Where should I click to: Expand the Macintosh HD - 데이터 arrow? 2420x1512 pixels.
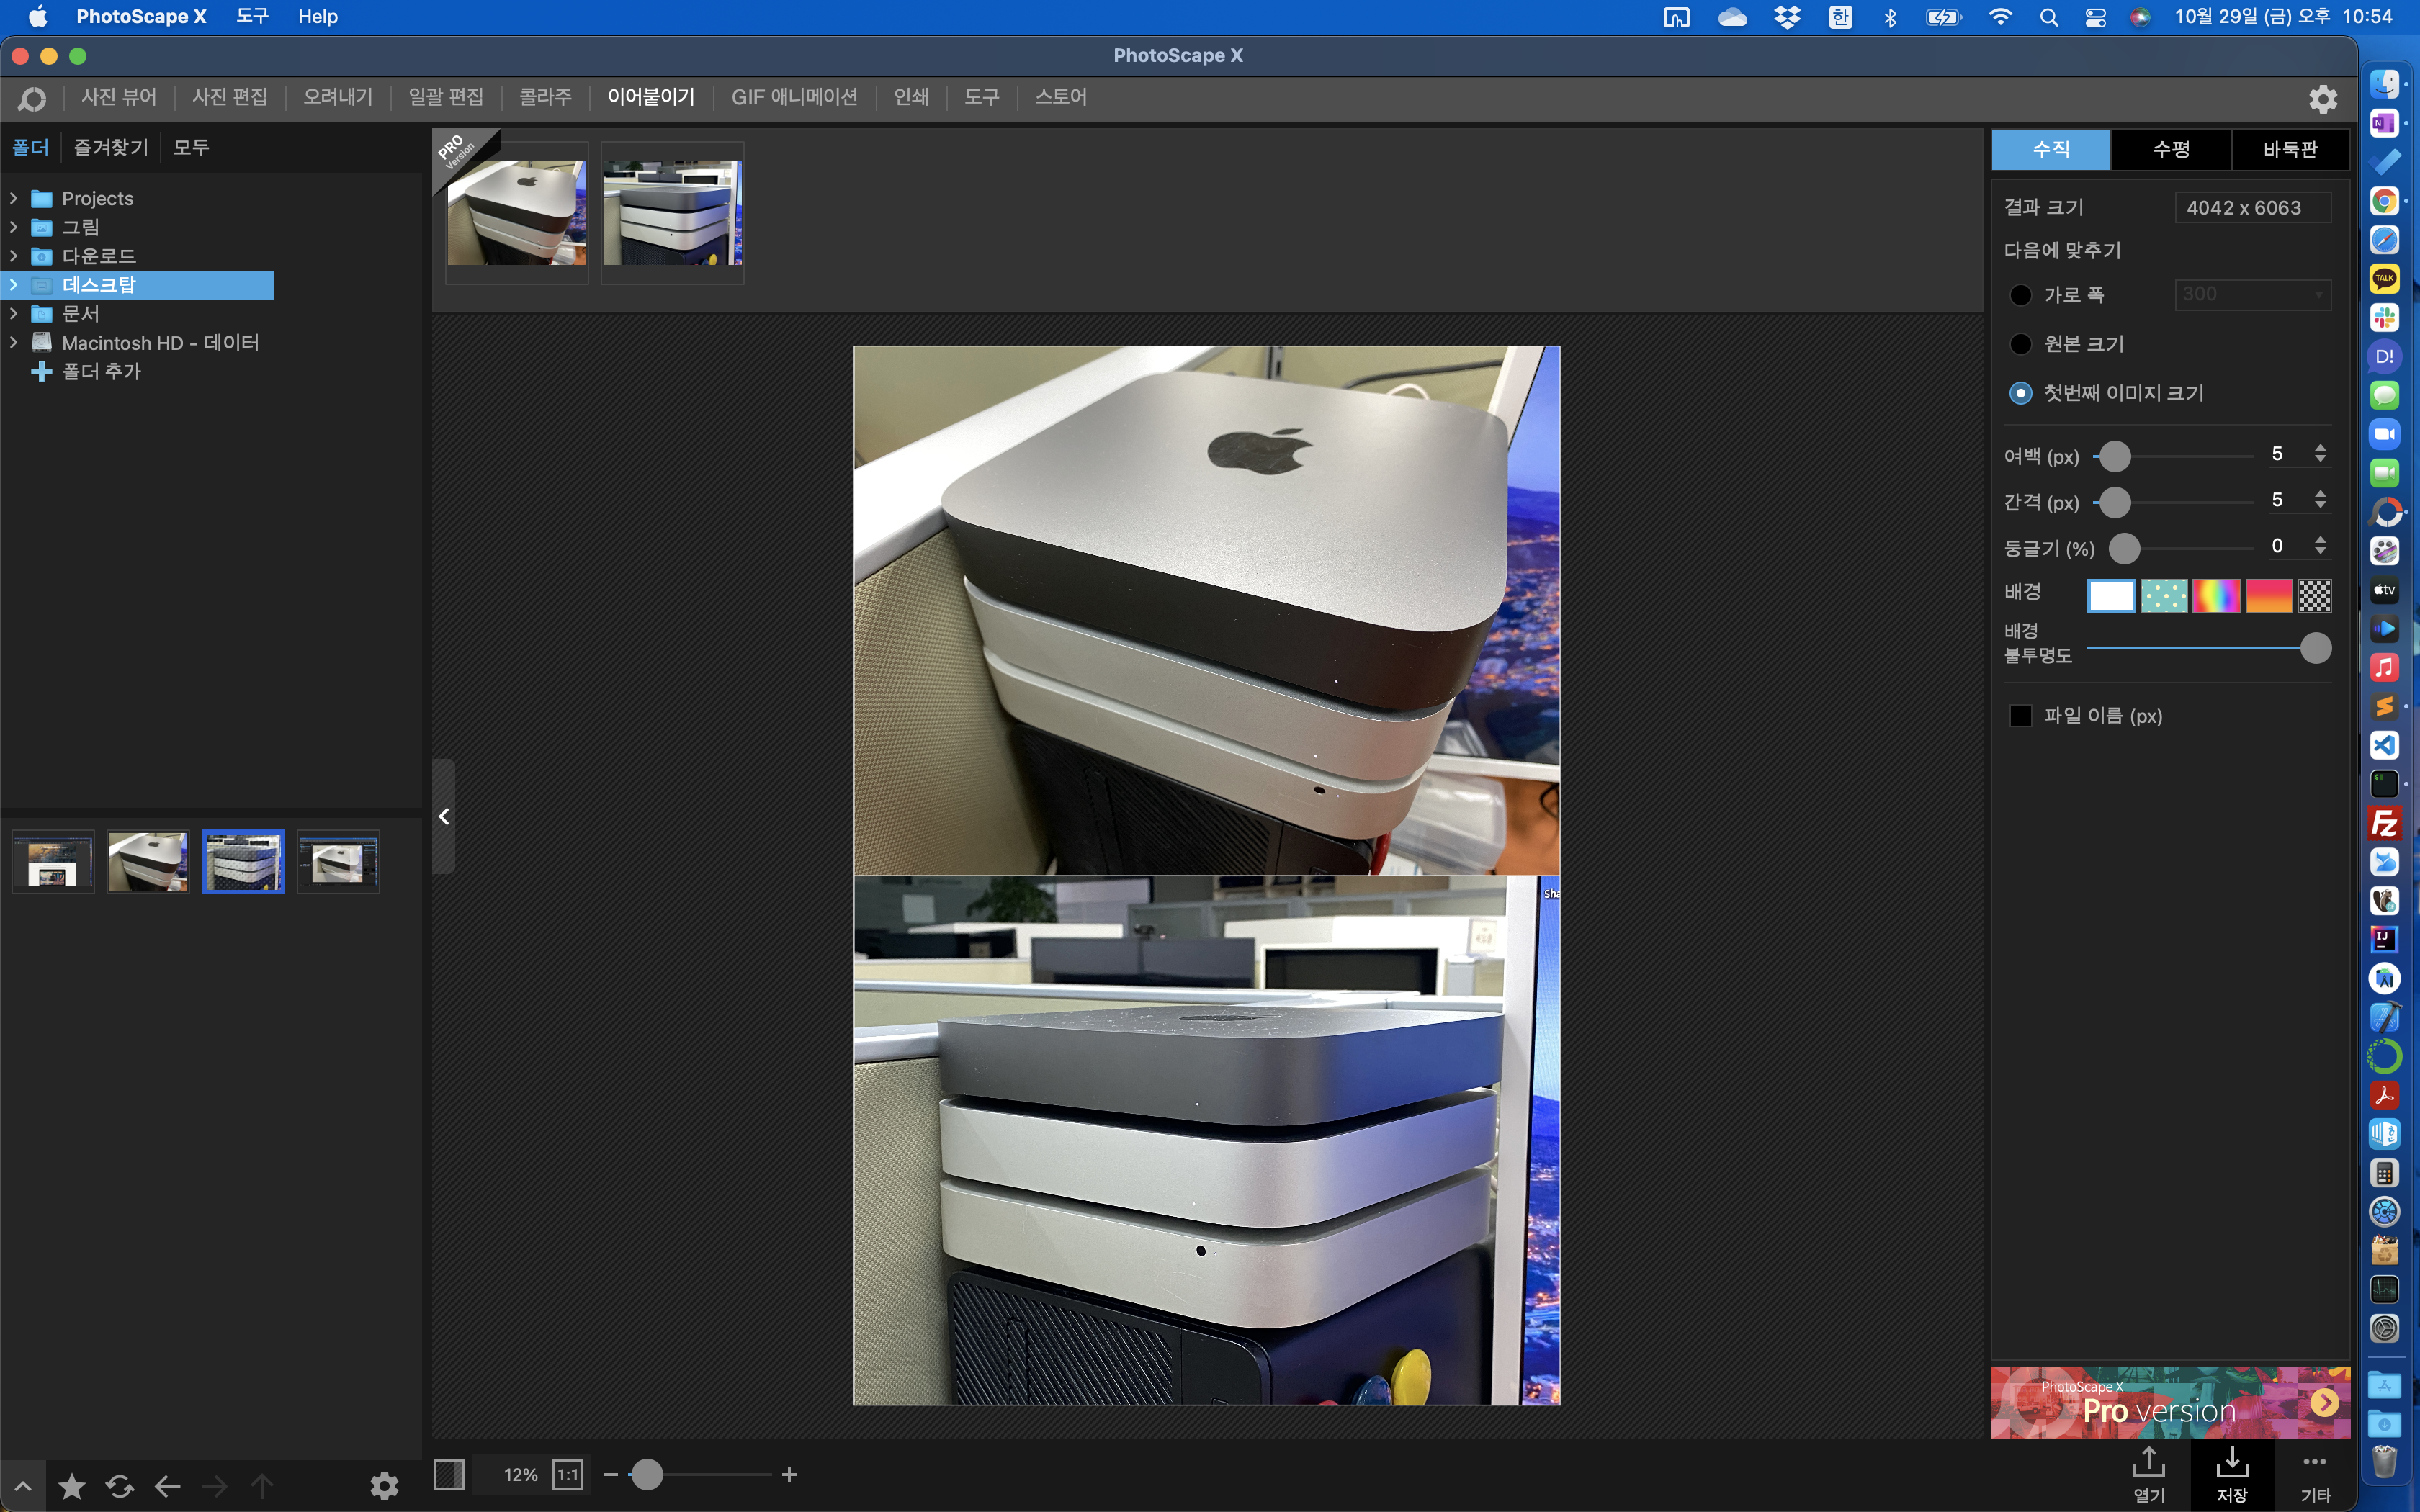(x=14, y=343)
